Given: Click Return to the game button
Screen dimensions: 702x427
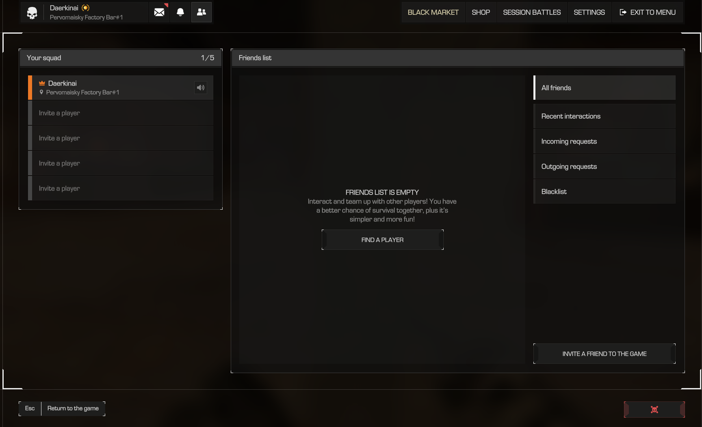Looking at the screenshot, I should click(x=73, y=408).
